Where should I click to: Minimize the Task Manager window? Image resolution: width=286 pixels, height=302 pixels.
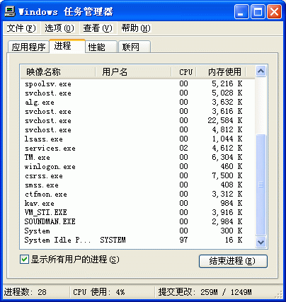[241, 12]
